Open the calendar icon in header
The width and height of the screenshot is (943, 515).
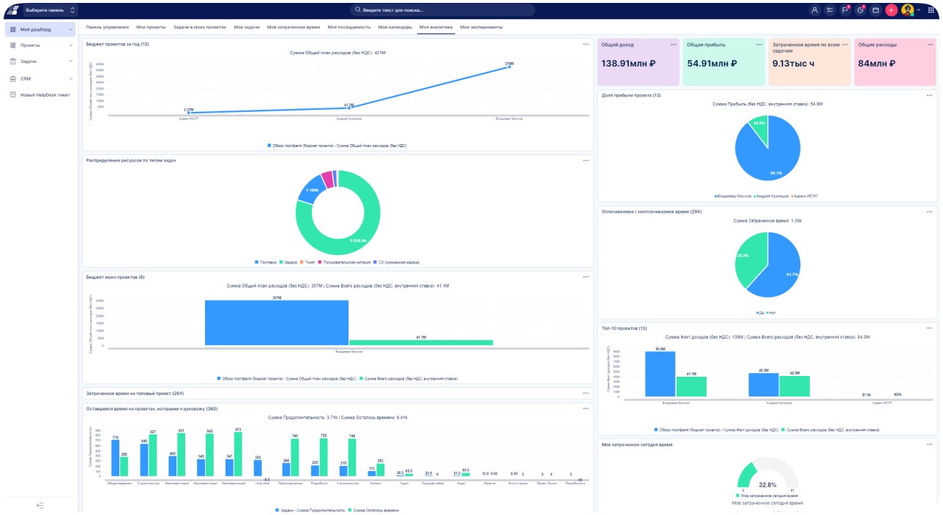(875, 10)
